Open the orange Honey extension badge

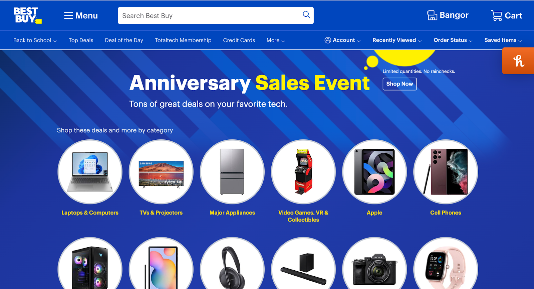[518, 61]
